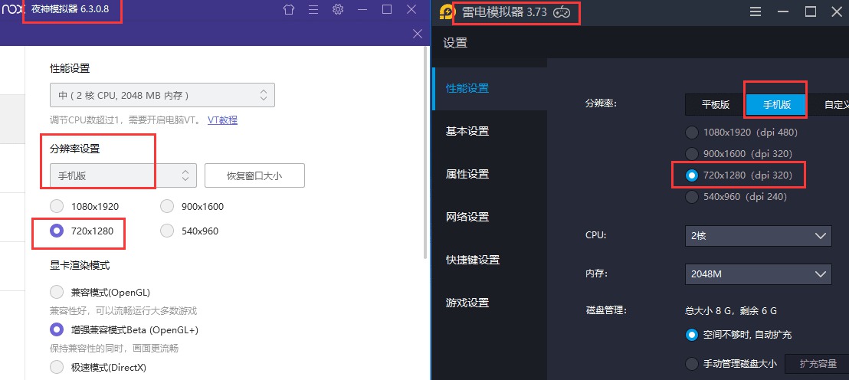Click 扩充容量 button in LDPlayer
The height and width of the screenshot is (380, 849).
tap(818, 364)
